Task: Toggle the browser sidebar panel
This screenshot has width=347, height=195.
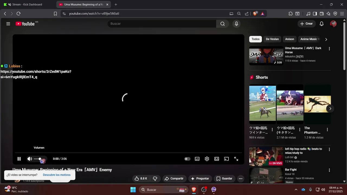Action: coord(315,14)
